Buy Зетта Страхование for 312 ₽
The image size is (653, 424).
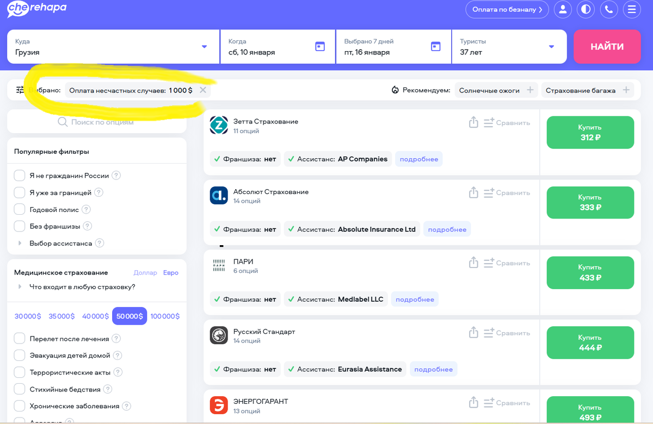coord(590,132)
